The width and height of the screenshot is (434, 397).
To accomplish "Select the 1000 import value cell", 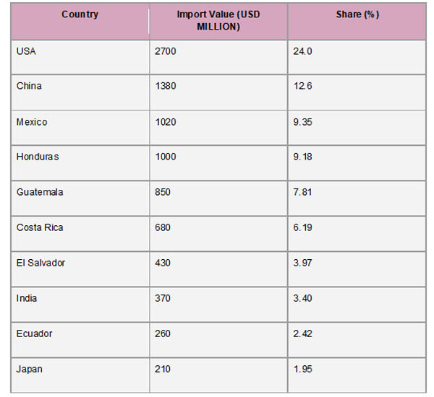I will [218, 163].
